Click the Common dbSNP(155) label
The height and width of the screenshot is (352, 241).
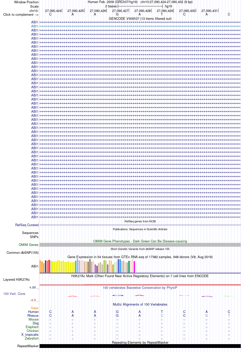pos(23,253)
